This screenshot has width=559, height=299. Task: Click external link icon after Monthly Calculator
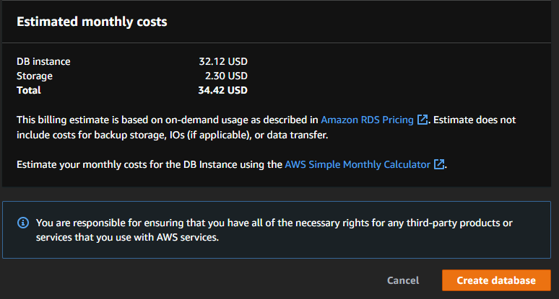(438, 164)
